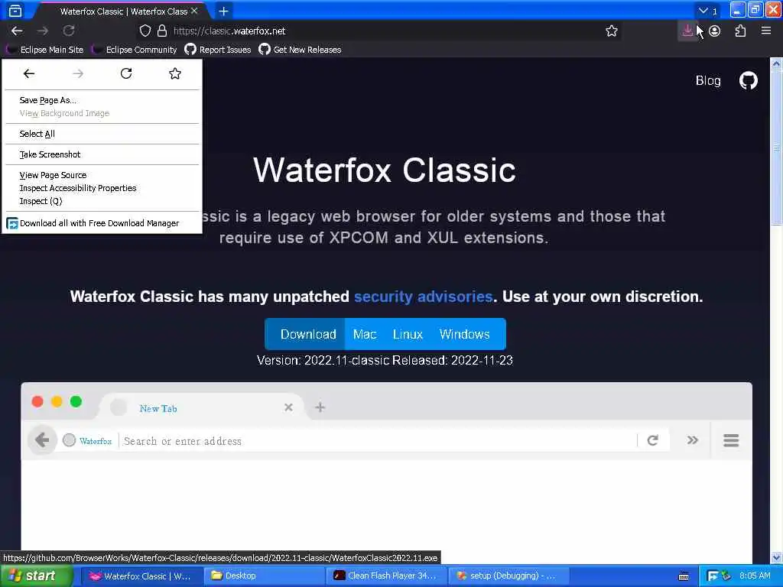Image resolution: width=783 pixels, height=587 pixels.
Task: Click the vertical scrollbar up arrow
Action: click(776, 63)
